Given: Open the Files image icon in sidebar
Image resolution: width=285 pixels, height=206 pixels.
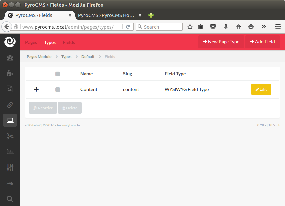Looking at the screenshot, I should (x=10, y=89).
